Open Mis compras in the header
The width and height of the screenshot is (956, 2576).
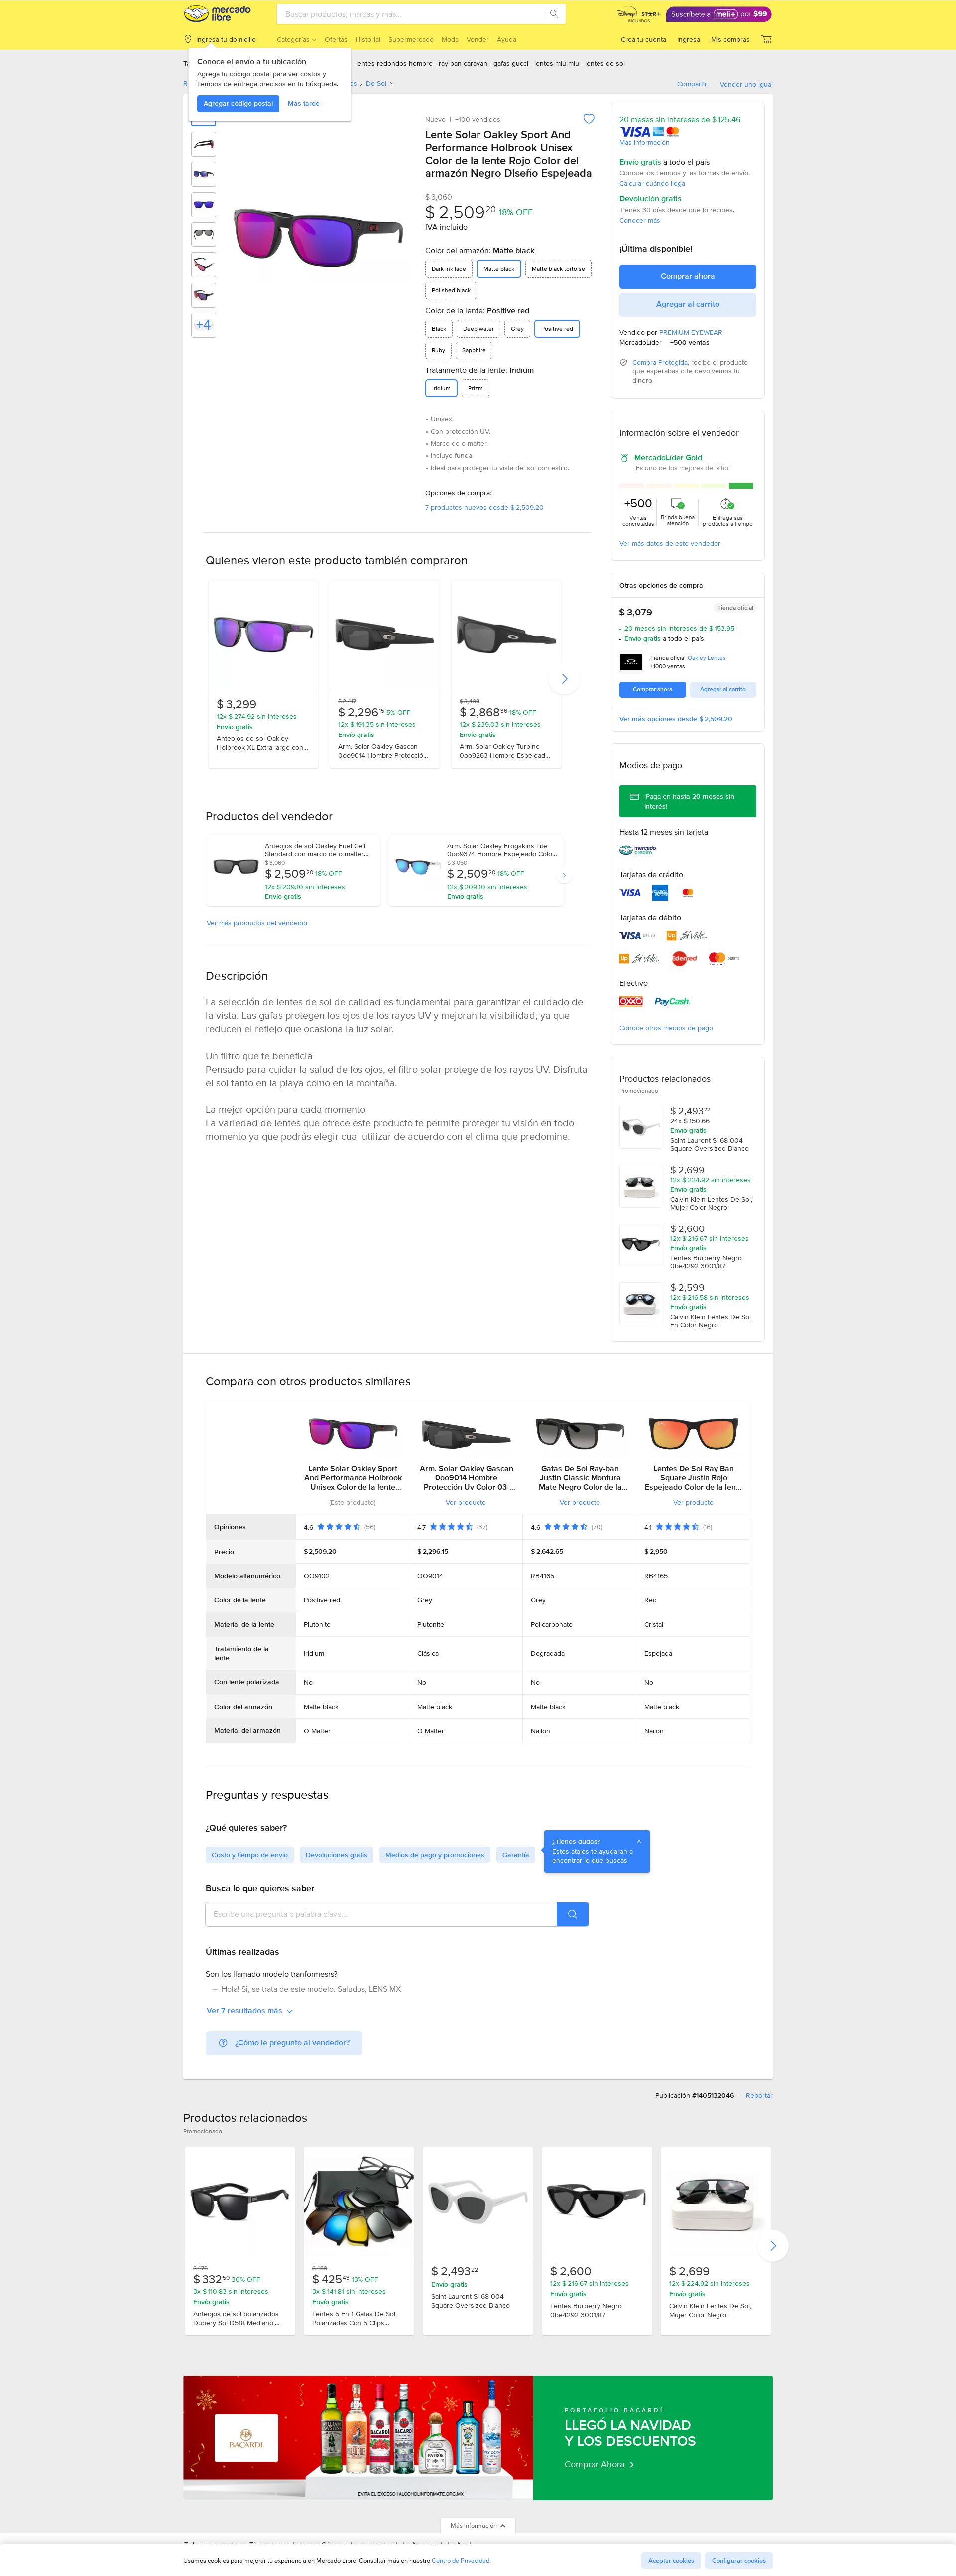click(x=730, y=40)
